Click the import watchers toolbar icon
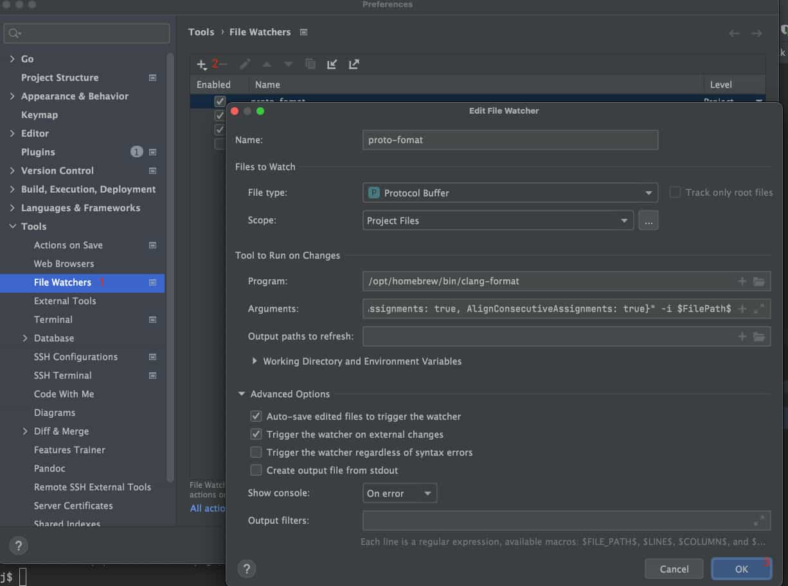Viewport: 788px width, 586px height. pyautogui.click(x=332, y=64)
